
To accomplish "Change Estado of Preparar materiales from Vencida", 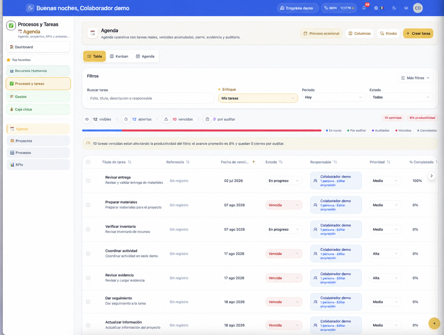I will 283,205.
